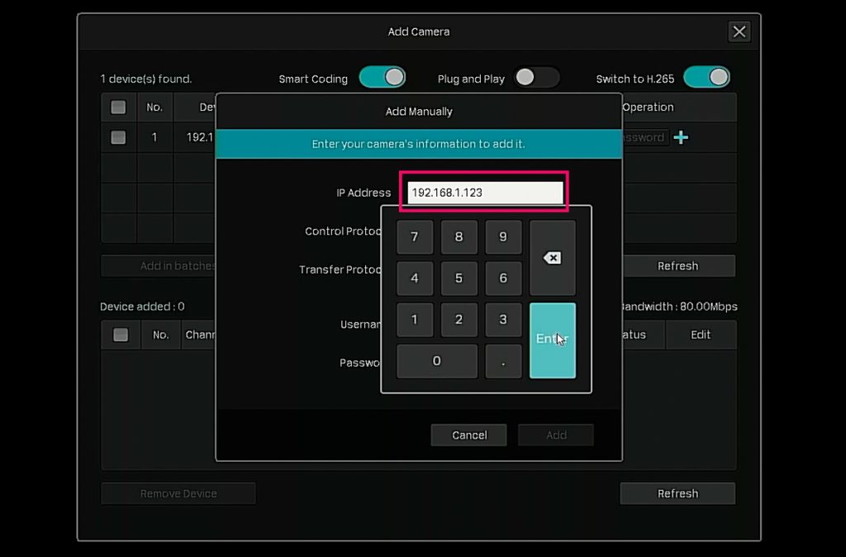Enable the Plug and Play switch

(x=536, y=78)
